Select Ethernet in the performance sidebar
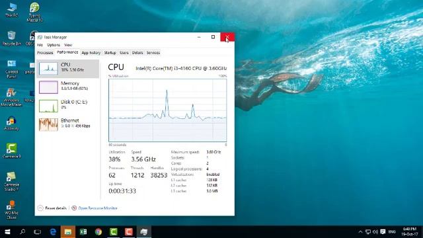This screenshot has width=423, height=238. (67, 124)
